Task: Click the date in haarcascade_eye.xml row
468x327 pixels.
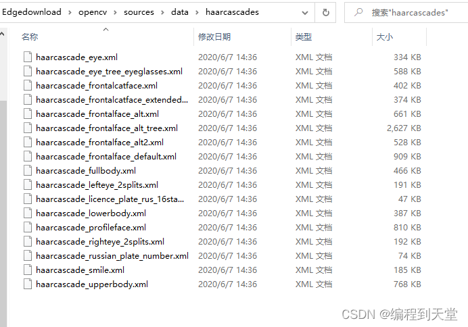Action: [x=227, y=57]
